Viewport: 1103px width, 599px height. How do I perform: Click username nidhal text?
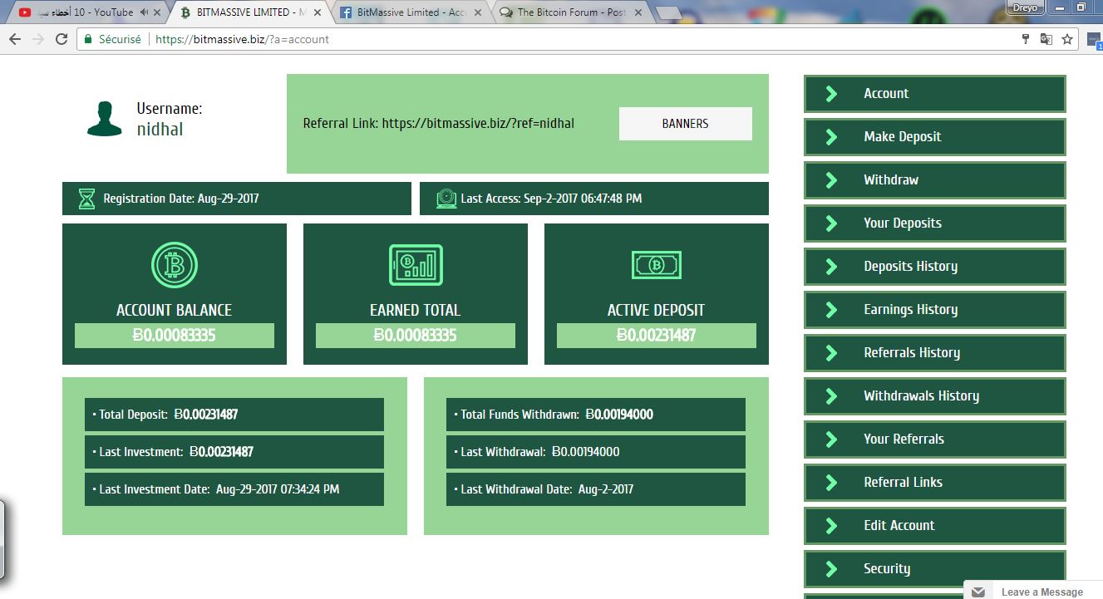click(160, 130)
